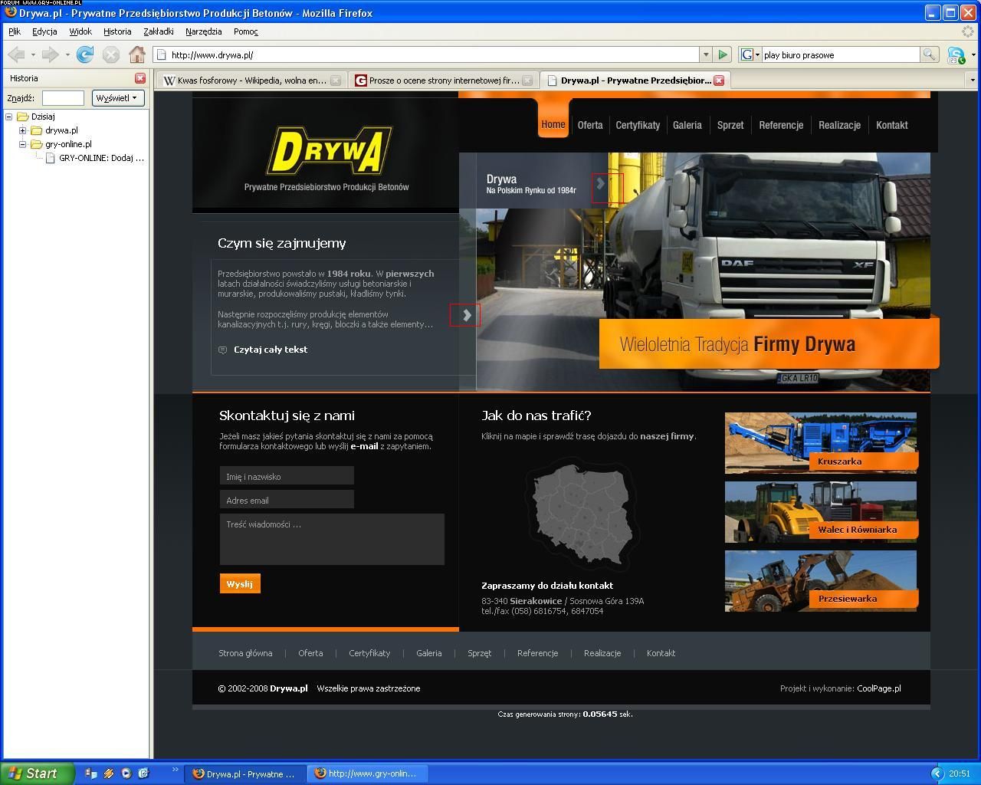Viewport: 981px width, 785px height.
Task: Open Certyfikaty in the top site navigation
Action: [638, 125]
